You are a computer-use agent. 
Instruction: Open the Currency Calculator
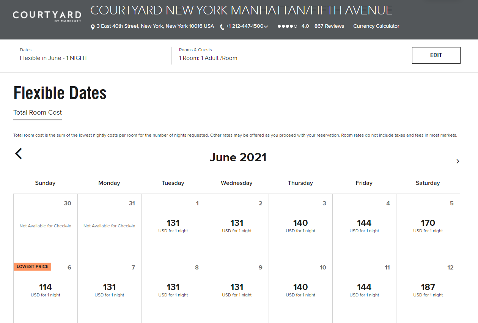376,26
